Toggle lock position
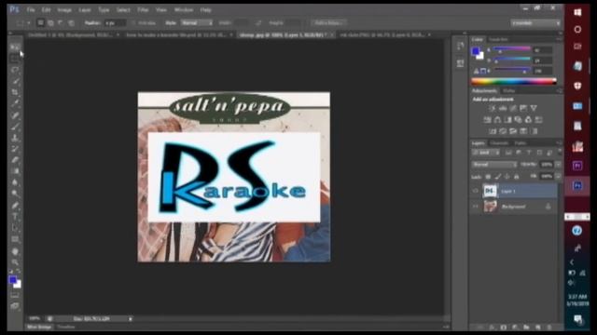Viewport: 597px width, 335px height. [507, 177]
